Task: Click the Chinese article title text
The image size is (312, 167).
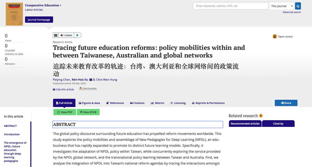Action: [x=146, y=69]
